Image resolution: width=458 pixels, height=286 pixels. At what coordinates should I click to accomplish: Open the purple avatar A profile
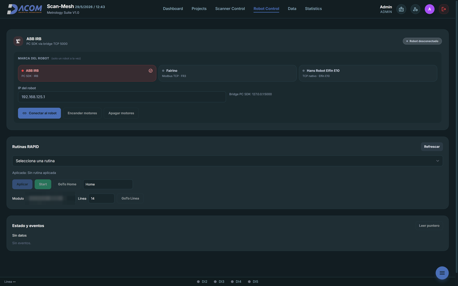click(x=429, y=9)
